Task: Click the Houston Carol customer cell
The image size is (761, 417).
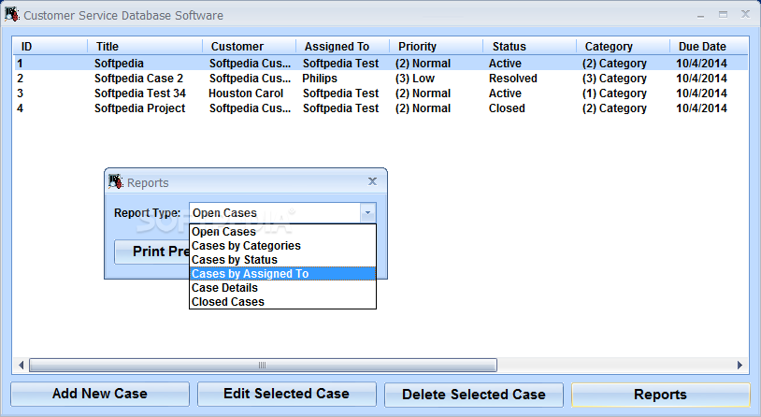Action: point(246,93)
